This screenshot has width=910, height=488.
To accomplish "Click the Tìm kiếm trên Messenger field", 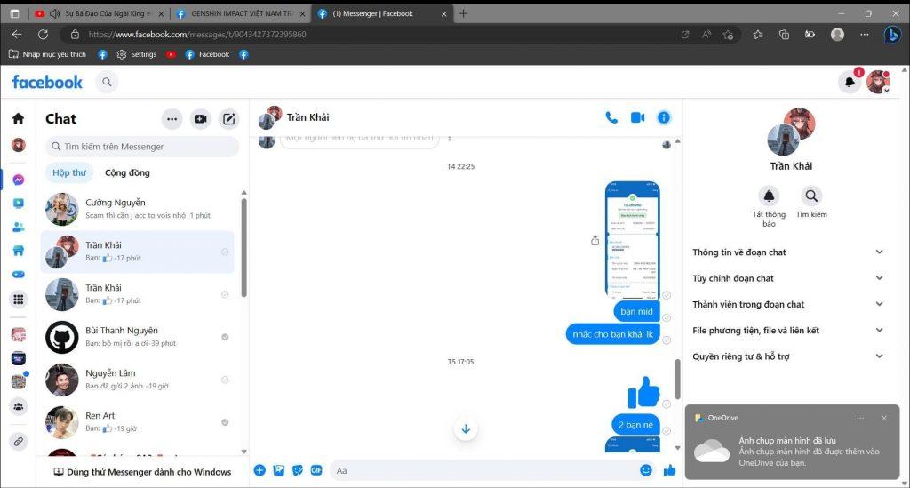I will 142,147.
